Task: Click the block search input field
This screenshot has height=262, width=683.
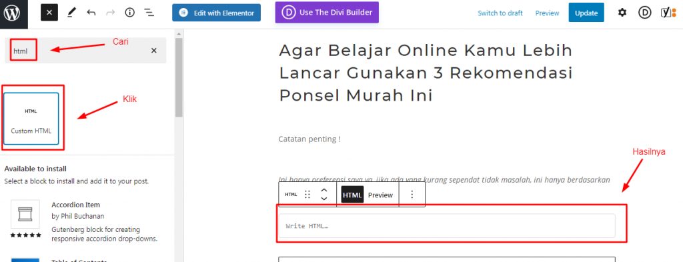Action: coord(85,51)
